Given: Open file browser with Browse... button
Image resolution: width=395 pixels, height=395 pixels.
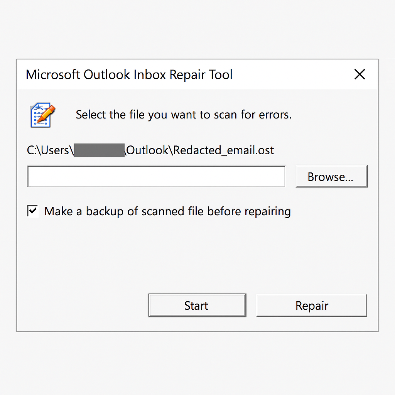Looking at the screenshot, I should pyautogui.click(x=331, y=176).
